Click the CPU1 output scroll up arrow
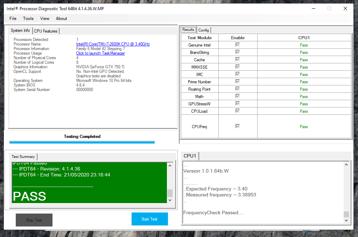This screenshot has width=358, height=237. (x=346, y=165)
